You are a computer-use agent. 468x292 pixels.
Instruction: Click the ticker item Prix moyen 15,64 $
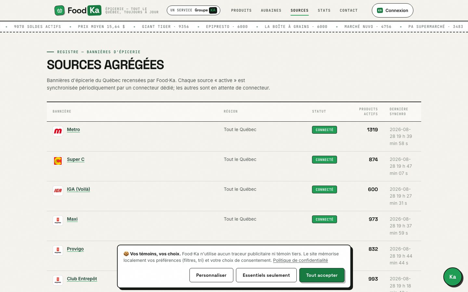101,27
